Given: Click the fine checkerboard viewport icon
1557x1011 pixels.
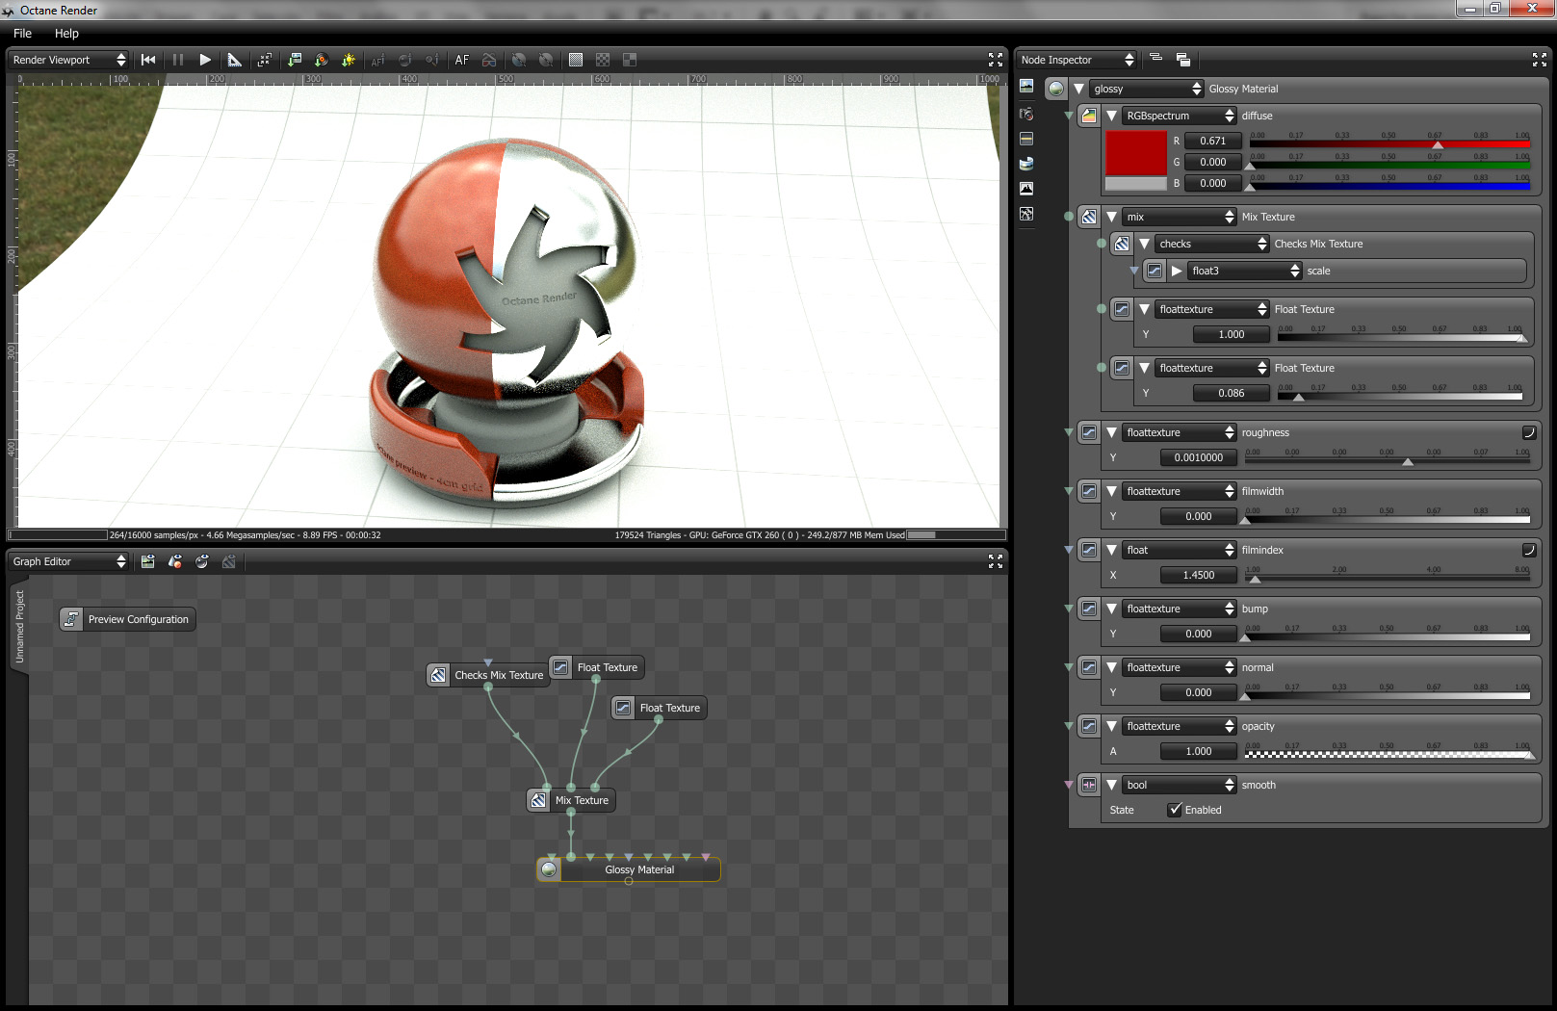Looking at the screenshot, I should coord(603,60).
